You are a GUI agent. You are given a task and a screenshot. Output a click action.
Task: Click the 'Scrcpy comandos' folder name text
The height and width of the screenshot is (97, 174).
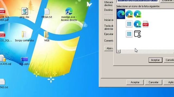(24, 40)
